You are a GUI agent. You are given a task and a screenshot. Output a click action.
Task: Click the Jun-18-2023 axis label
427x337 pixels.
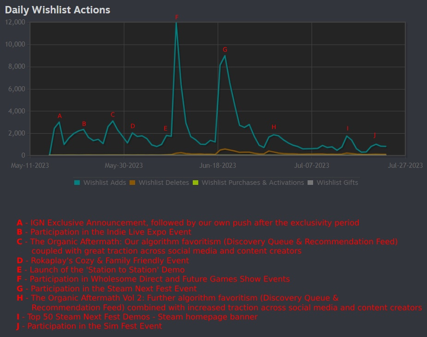click(x=217, y=165)
